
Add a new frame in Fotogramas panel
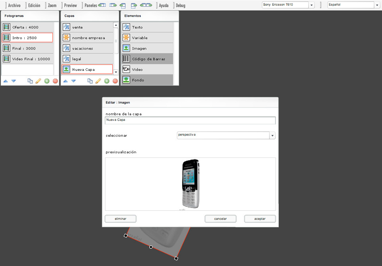47,81
